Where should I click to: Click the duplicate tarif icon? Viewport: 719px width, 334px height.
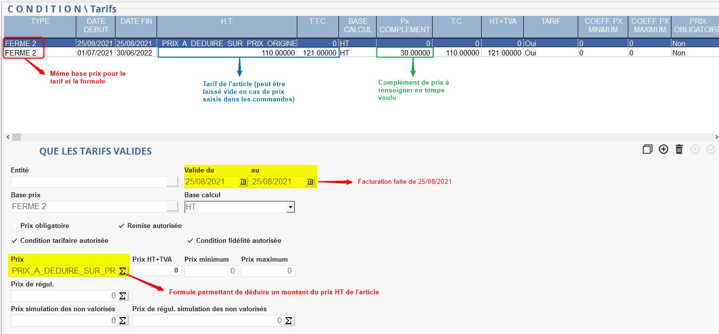[647, 149]
